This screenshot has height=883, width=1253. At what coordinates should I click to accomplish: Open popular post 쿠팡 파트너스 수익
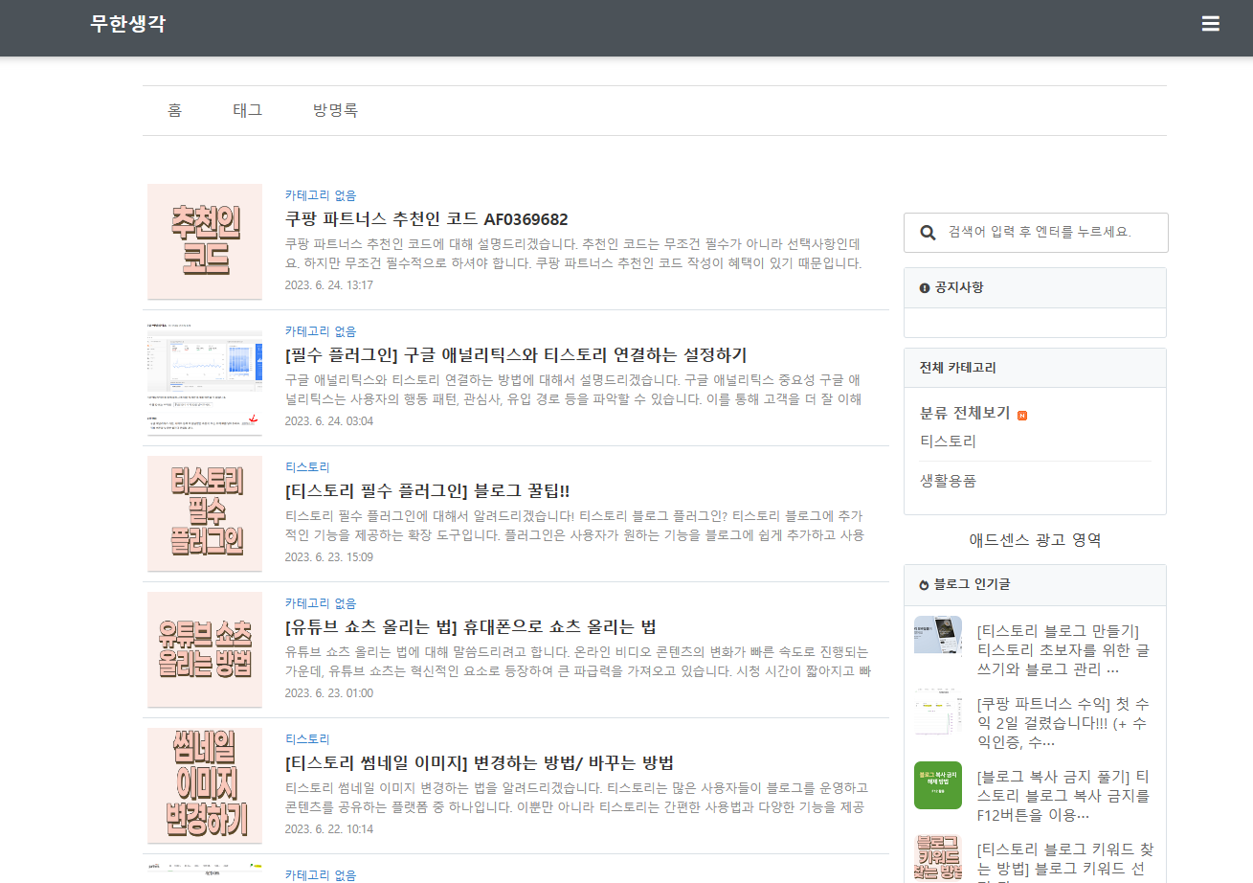click(x=1063, y=722)
